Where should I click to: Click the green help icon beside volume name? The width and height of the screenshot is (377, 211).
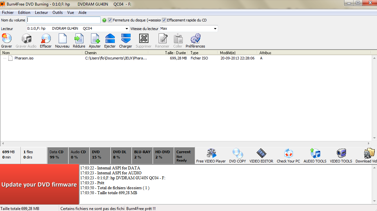(104, 20)
